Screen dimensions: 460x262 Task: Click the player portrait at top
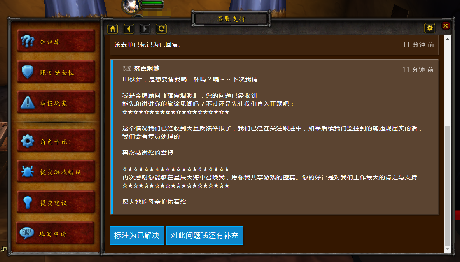click(131, 6)
